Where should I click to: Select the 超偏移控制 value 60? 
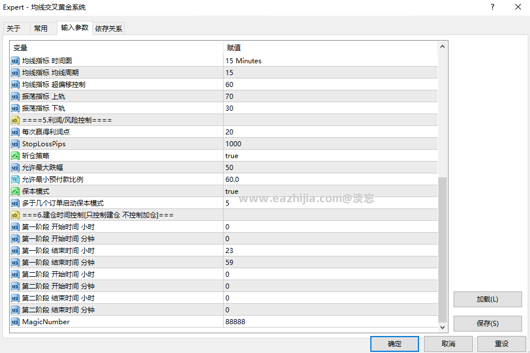(330, 85)
